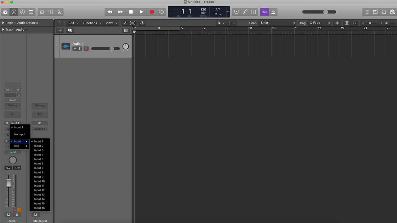Open the Note Pads icon

[375, 12]
